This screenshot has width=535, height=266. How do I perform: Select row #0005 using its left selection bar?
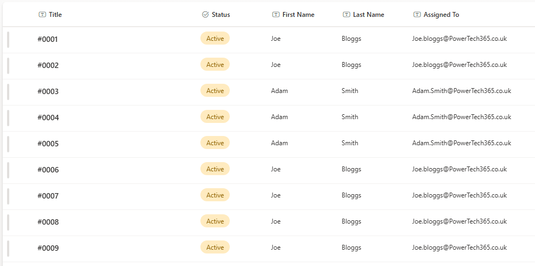pos(8,144)
